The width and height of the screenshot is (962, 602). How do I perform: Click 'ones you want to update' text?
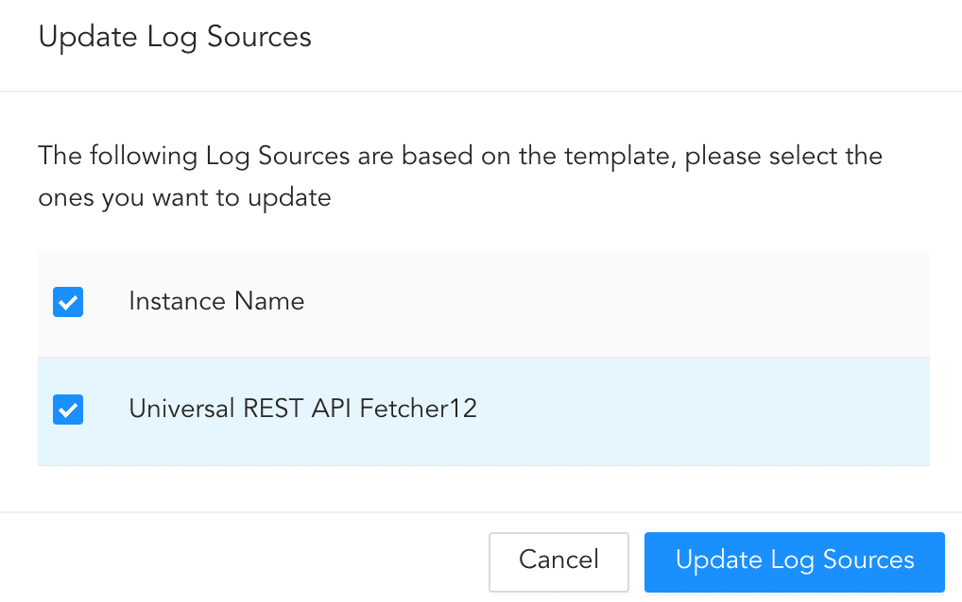(184, 199)
